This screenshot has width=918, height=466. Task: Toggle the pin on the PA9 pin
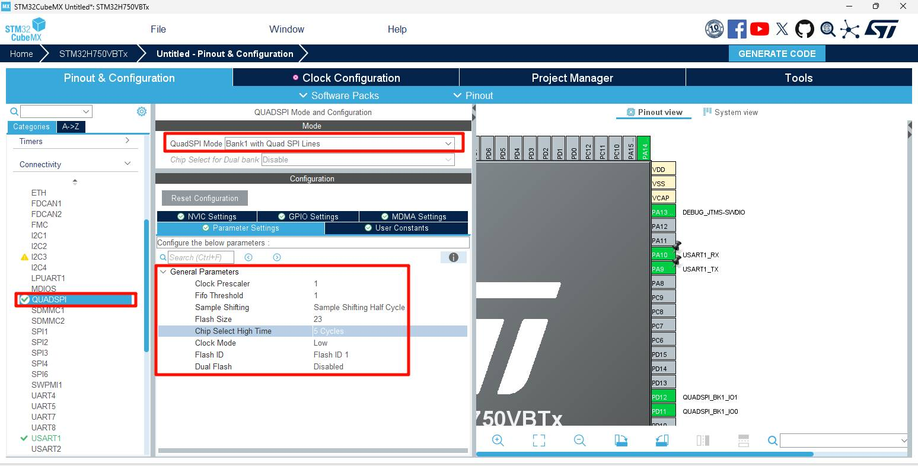pyautogui.click(x=677, y=260)
